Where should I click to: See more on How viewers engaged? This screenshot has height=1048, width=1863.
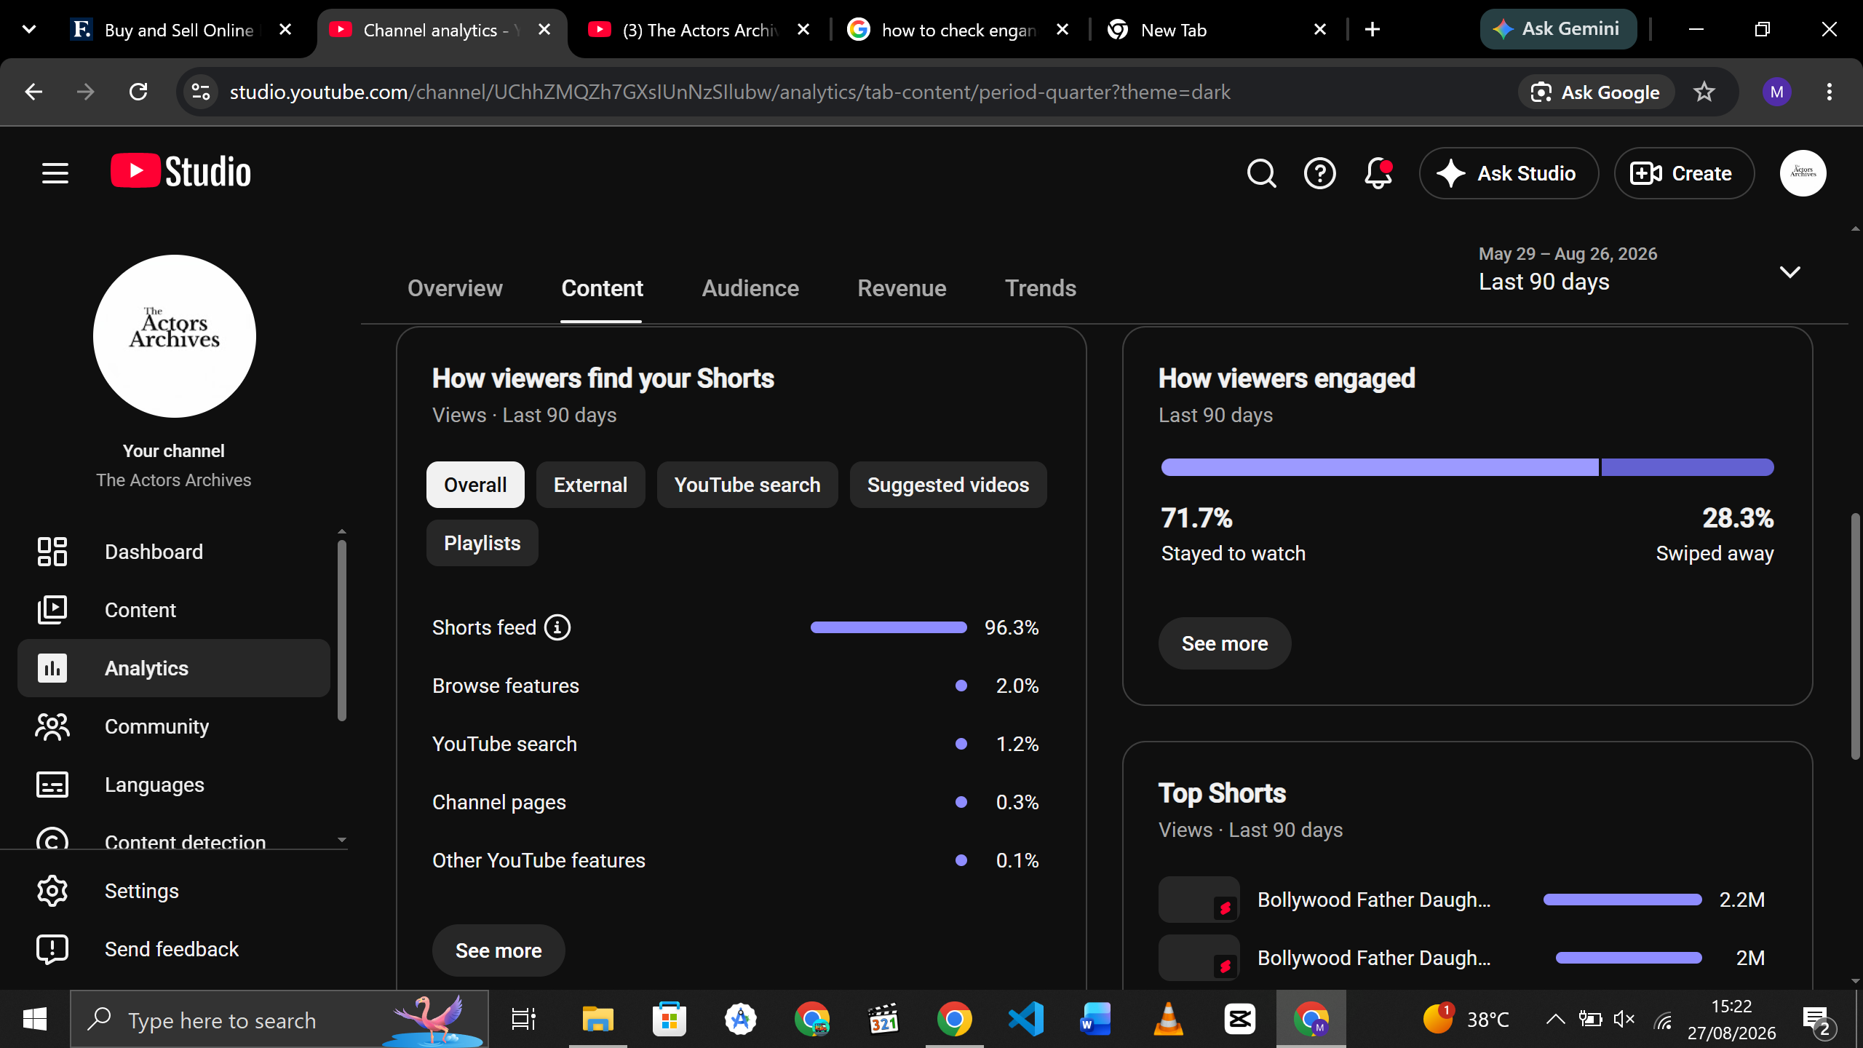pyautogui.click(x=1225, y=643)
